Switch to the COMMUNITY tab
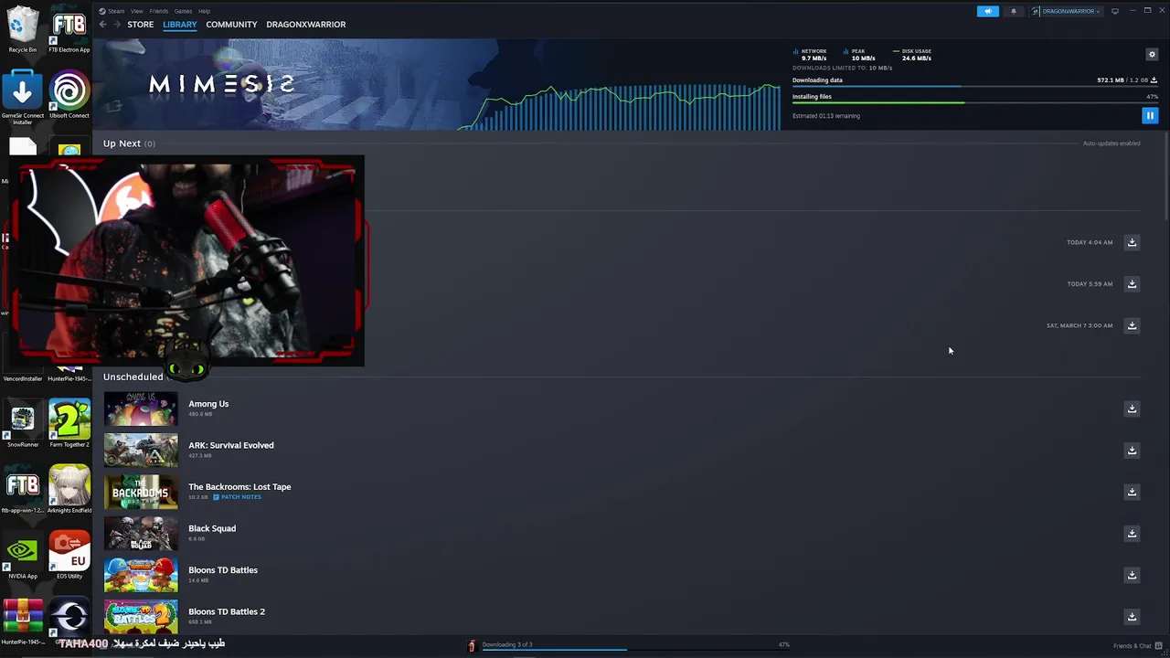Image resolution: width=1170 pixels, height=658 pixels. tap(231, 25)
